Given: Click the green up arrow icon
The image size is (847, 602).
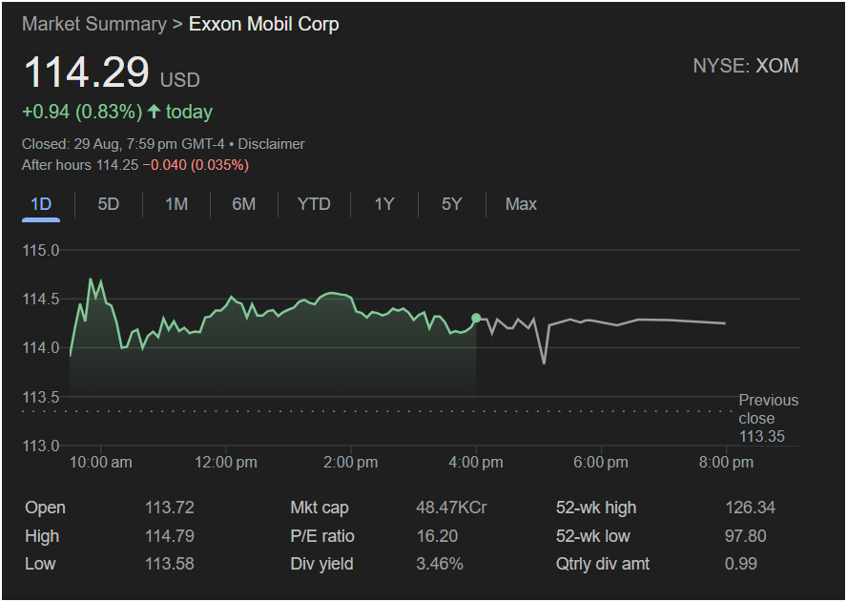Looking at the screenshot, I should [x=154, y=112].
